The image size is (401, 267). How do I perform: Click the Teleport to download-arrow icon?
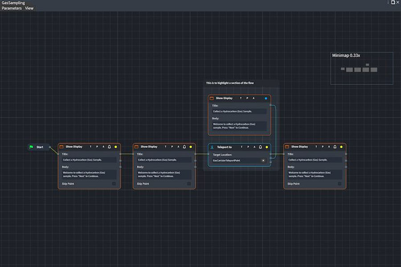point(212,147)
